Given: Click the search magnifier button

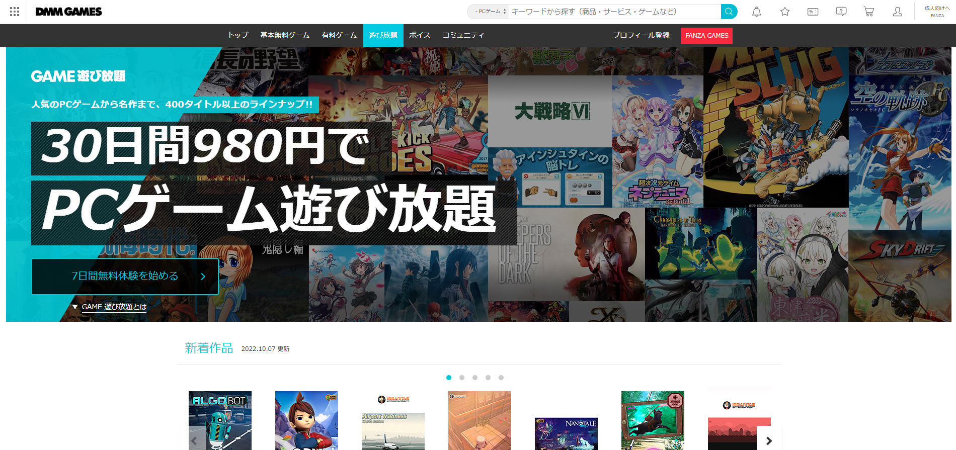Looking at the screenshot, I should tap(729, 12).
